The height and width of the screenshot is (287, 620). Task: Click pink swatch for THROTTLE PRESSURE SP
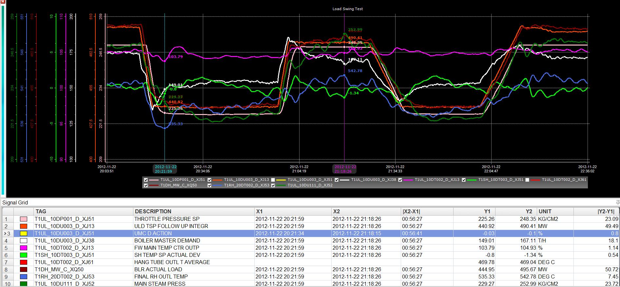[x=24, y=219]
